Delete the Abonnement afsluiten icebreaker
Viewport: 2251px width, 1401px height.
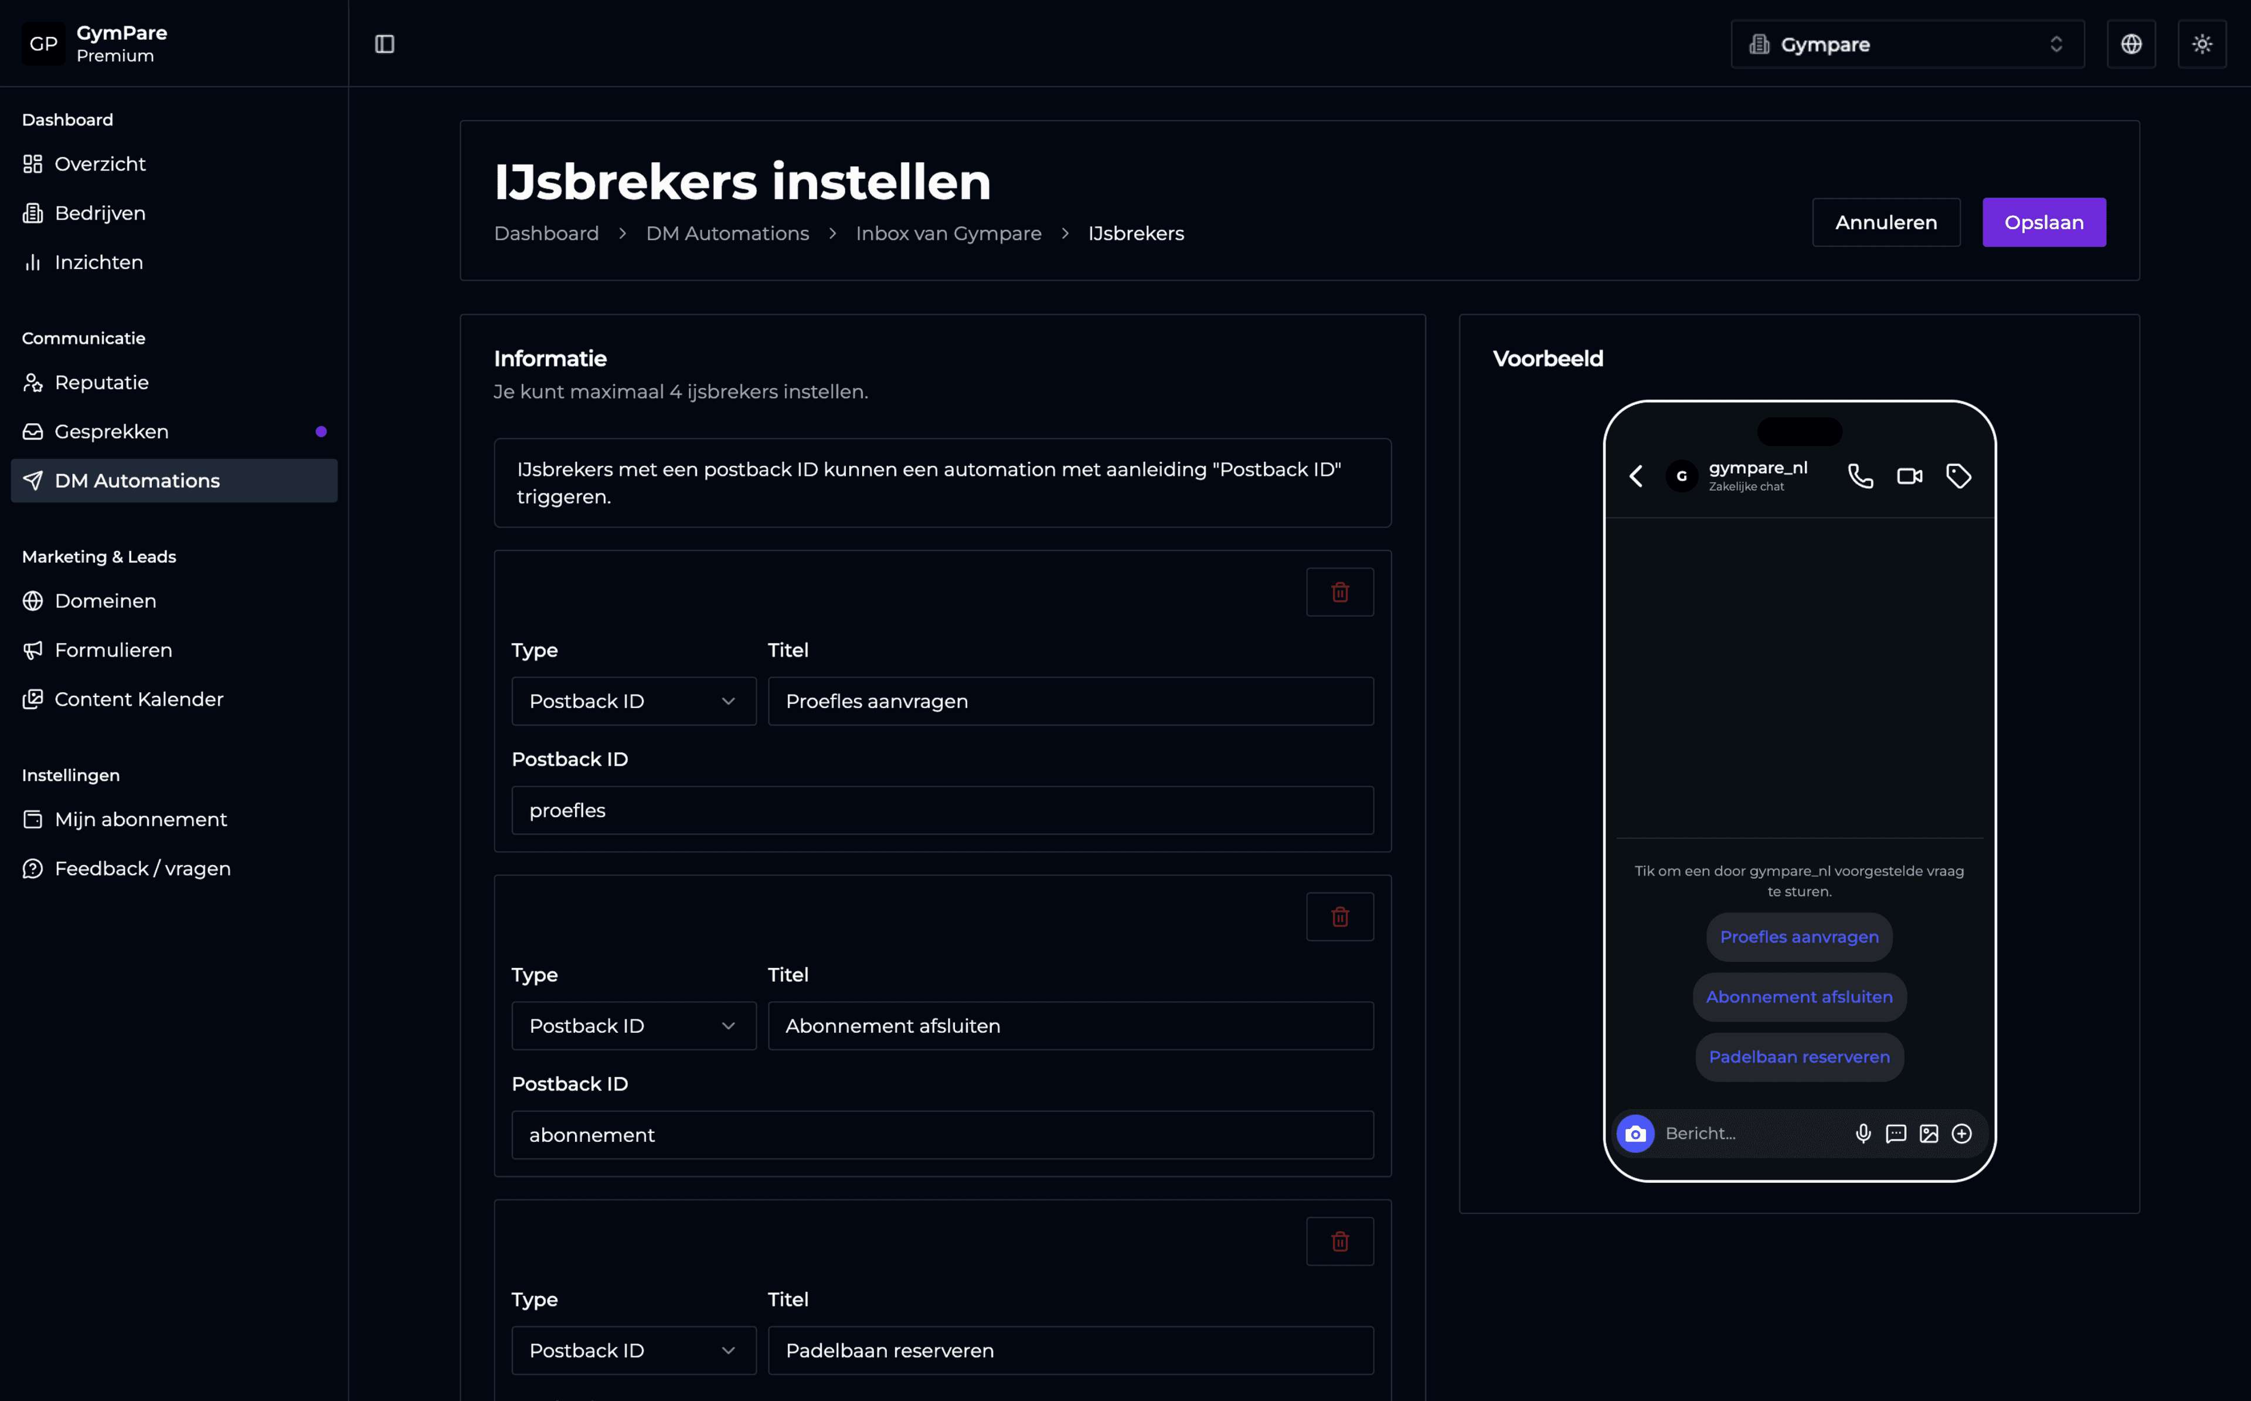(x=1339, y=917)
